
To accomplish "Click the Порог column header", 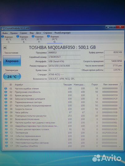I will 95,85.
